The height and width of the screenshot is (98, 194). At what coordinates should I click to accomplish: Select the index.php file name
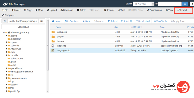pyautogui.click(x=62, y=46)
